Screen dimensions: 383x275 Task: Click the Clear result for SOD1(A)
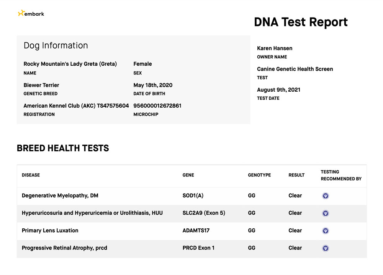(x=295, y=196)
